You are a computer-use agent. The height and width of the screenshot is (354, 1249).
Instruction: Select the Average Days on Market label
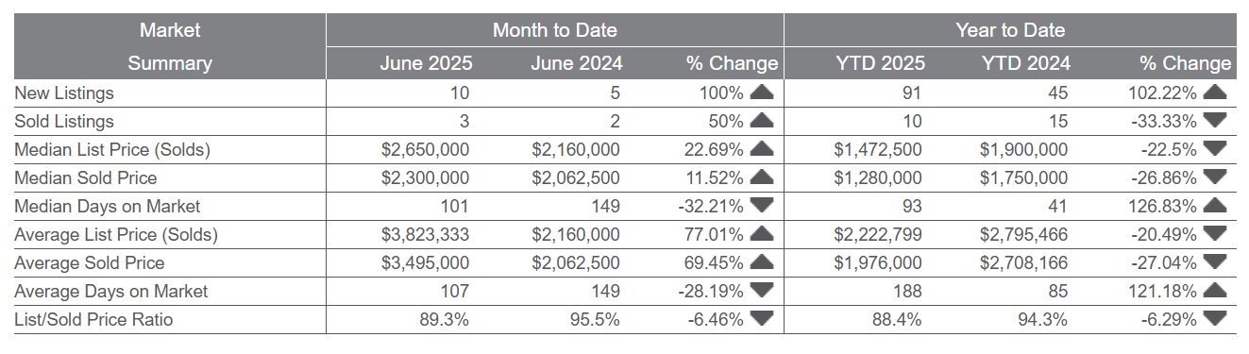(x=111, y=291)
